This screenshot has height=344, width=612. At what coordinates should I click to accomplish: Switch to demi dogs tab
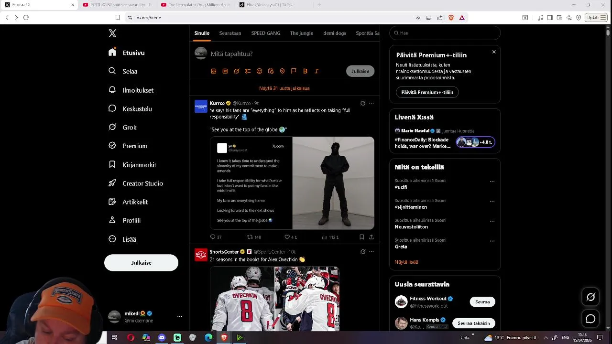pyautogui.click(x=335, y=33)
